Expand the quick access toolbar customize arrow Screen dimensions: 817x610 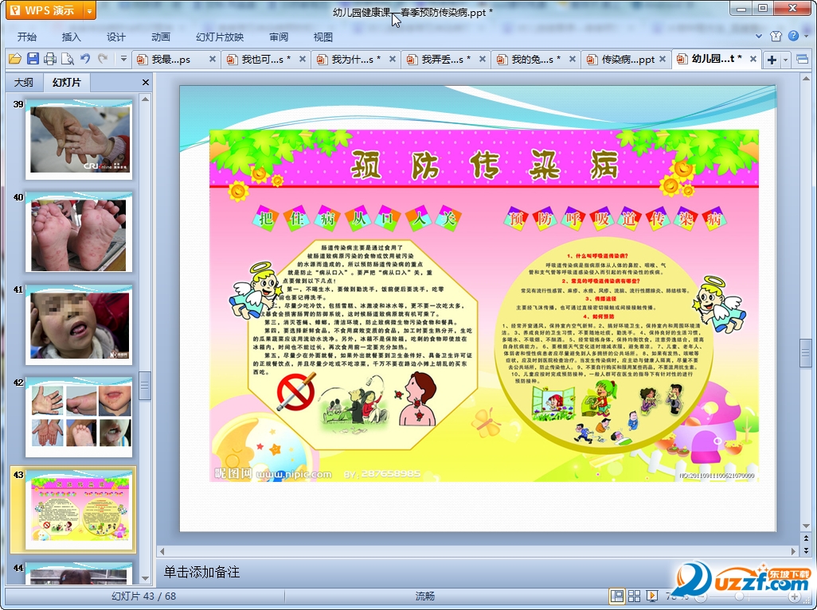(x=123, y=59)
